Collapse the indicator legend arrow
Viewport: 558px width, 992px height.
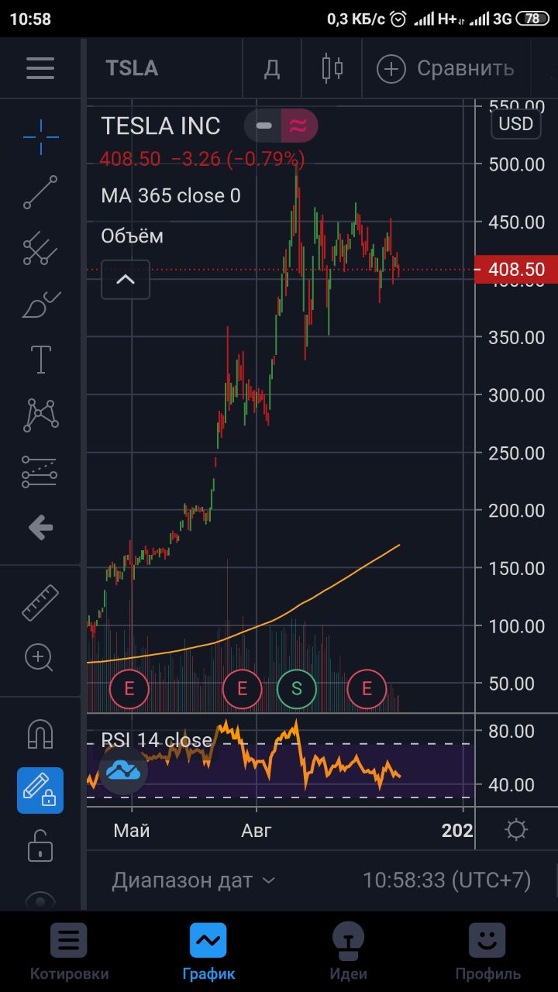[126, 280]
